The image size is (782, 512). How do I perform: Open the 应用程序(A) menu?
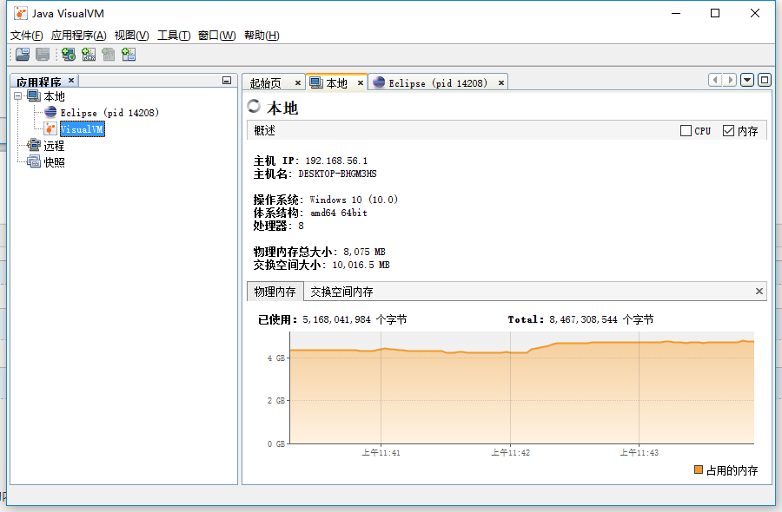pyautogui.click(x=79, y=36)
